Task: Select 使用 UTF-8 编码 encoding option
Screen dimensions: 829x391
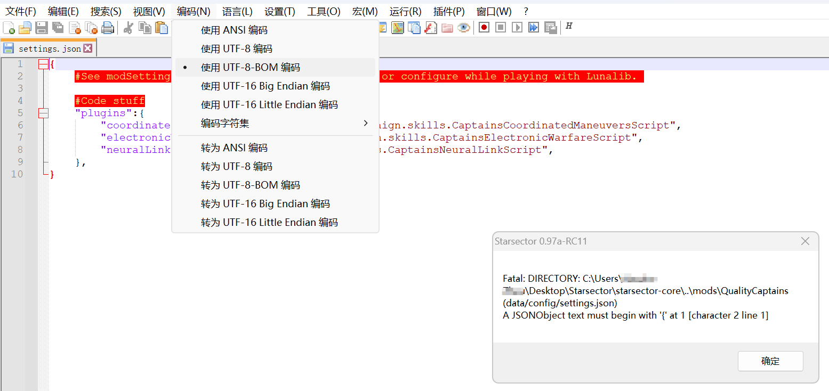Action: (x=236, y=49)
